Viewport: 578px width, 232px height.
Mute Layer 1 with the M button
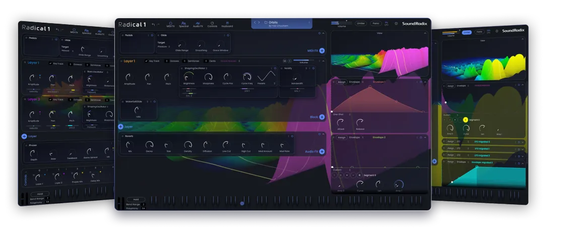[x=285, y=61]
